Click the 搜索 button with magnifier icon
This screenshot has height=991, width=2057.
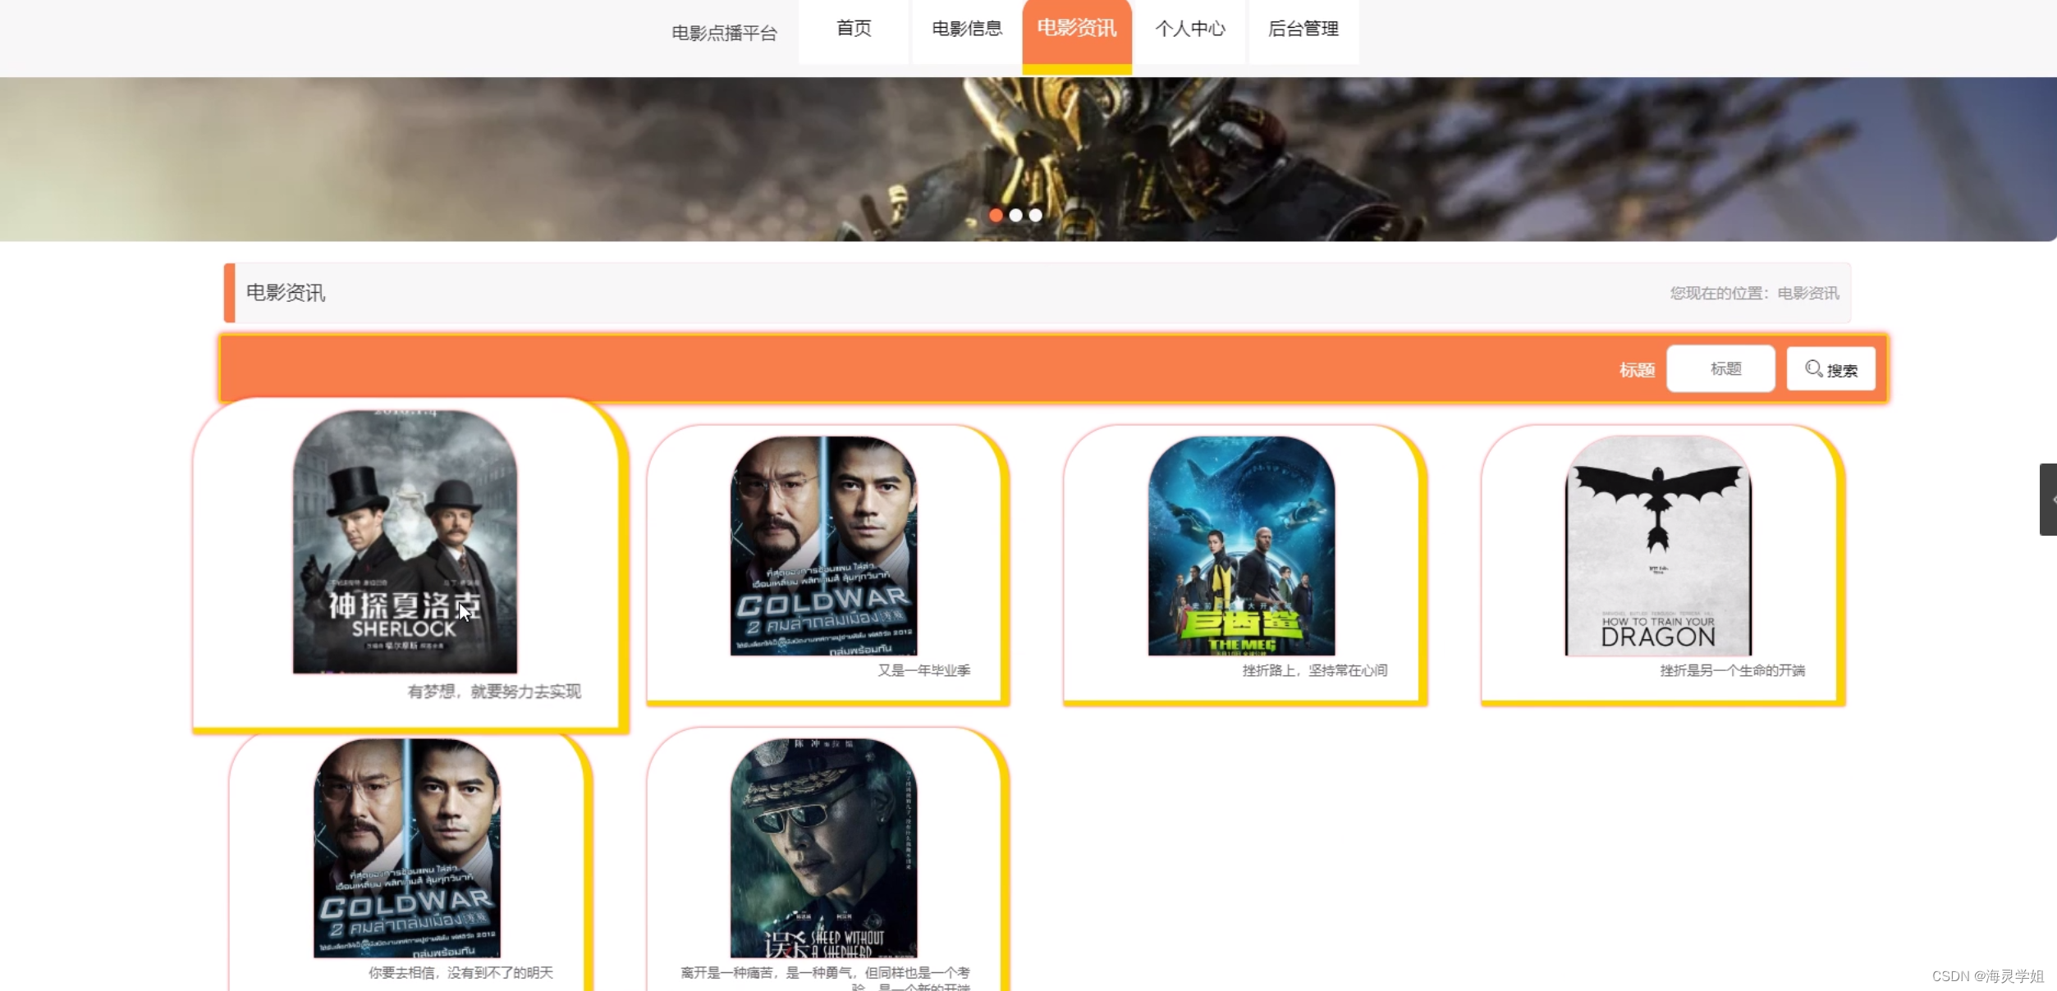point(1830,370)
